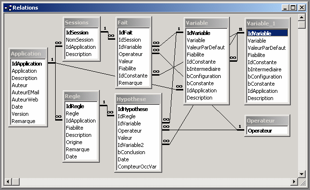Click bConstante field in Variable table

click(200, 83)
